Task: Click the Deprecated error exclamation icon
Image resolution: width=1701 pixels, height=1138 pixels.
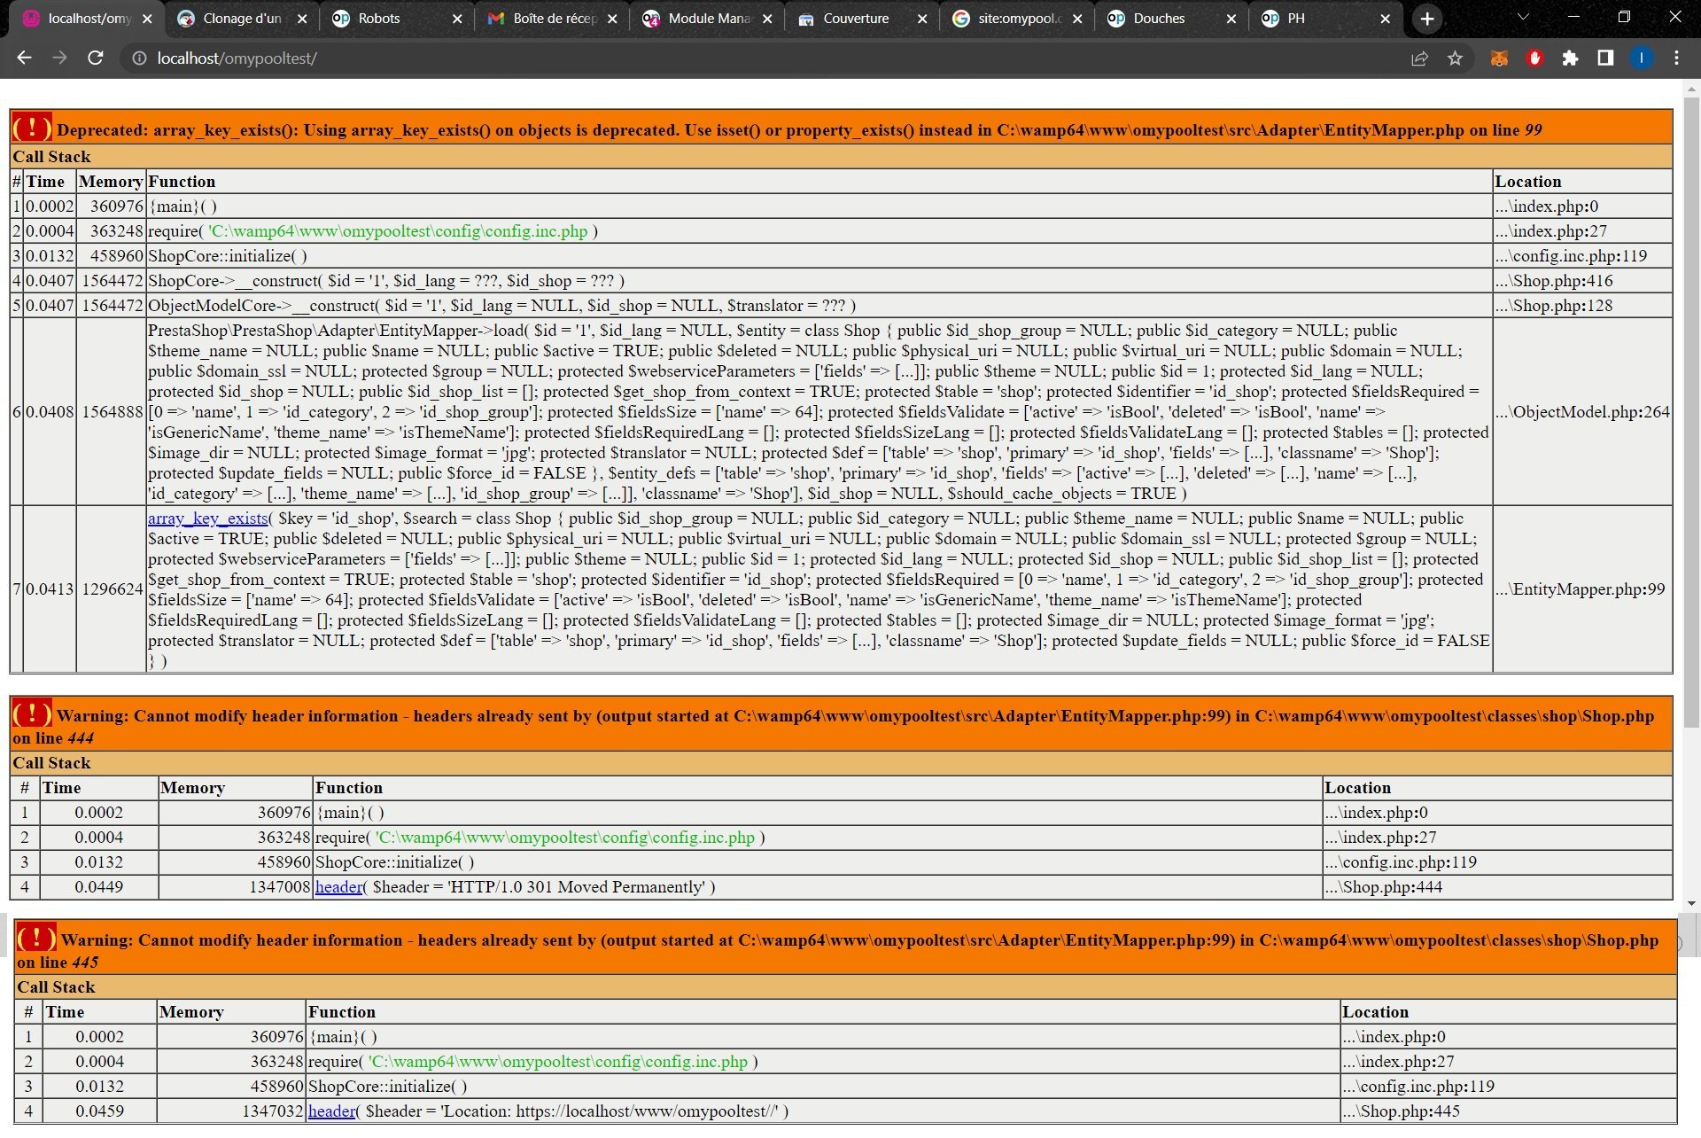Action: 32,128
